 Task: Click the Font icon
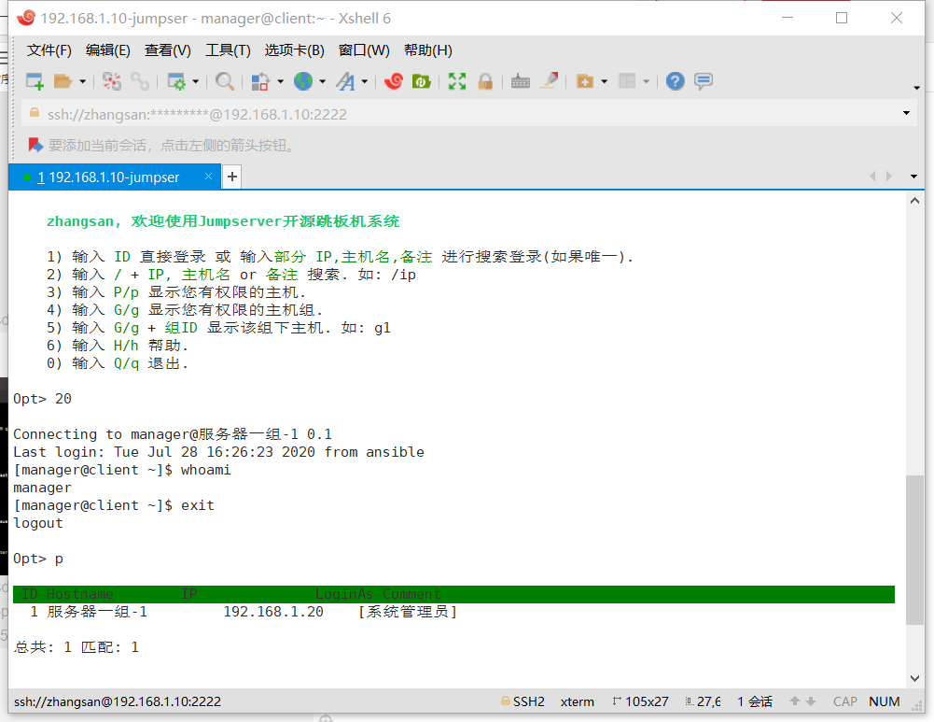coord(345,81)
